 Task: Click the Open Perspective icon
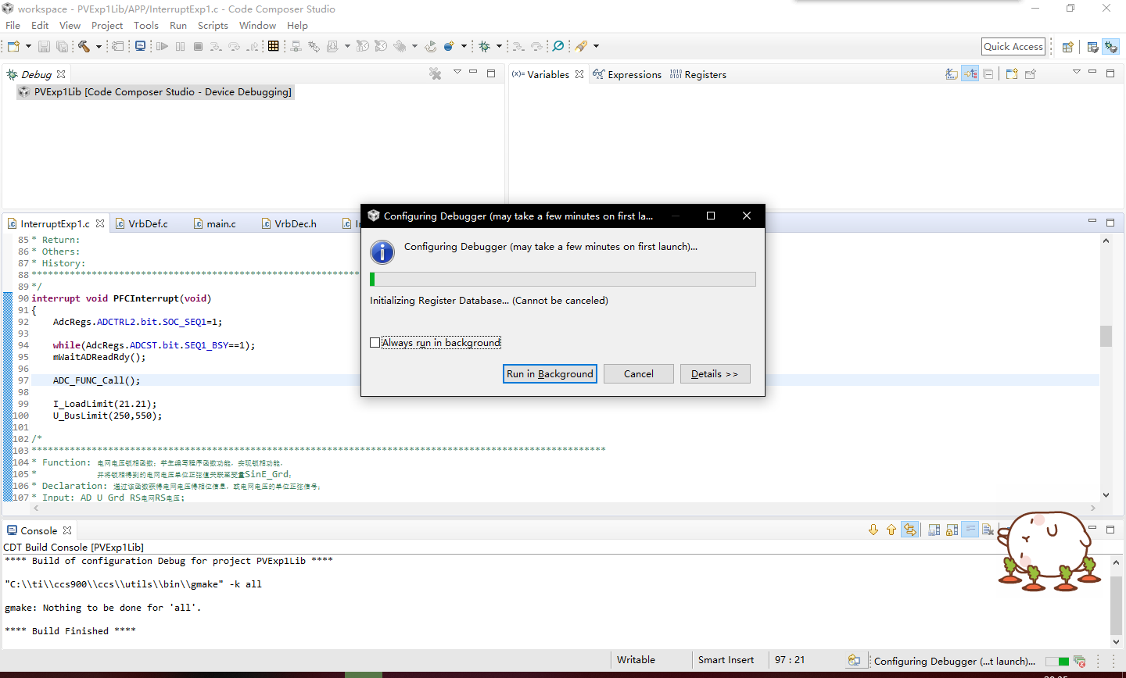1067,47
